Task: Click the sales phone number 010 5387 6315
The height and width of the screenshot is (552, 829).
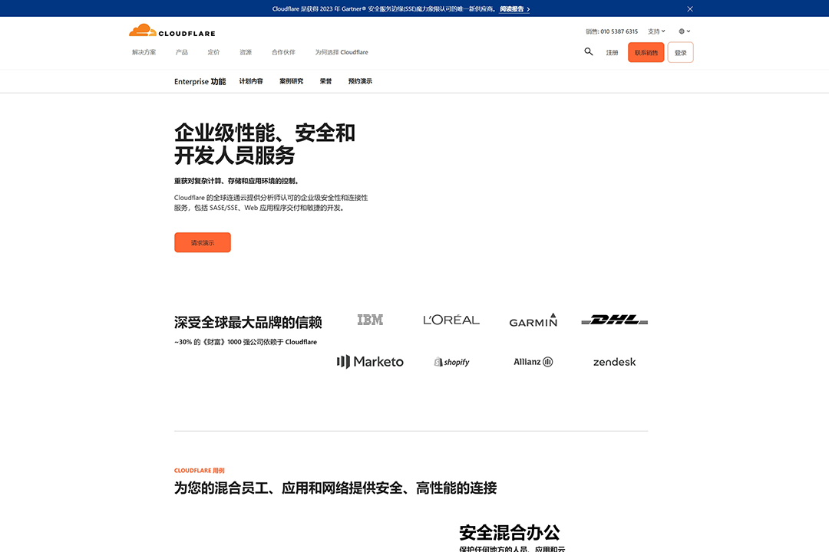Action: point(619,31)
